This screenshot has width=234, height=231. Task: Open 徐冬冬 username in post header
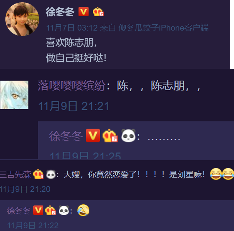coord(60,12)
